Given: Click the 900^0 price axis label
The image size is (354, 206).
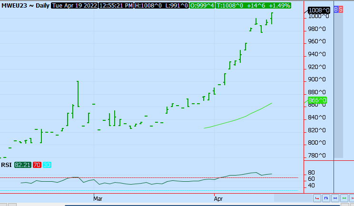Looking at the screenshot, I should coord(317,79).
